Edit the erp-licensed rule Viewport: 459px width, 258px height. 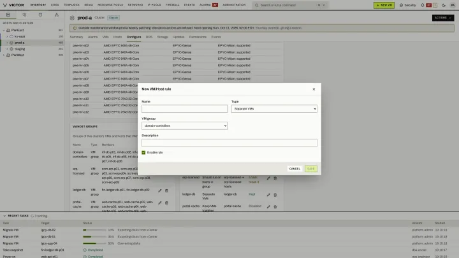(x=268, y=178)
